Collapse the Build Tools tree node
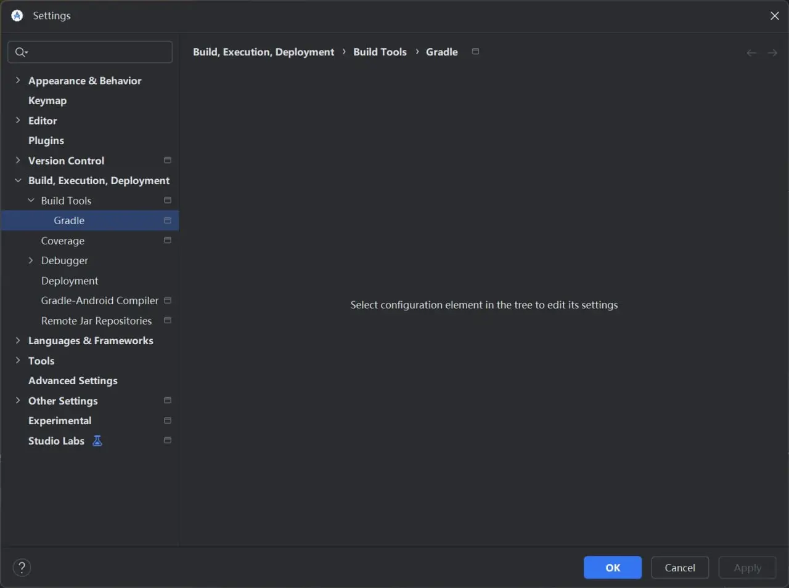Viewport: 789px width, 588px height. pos(31,201)
